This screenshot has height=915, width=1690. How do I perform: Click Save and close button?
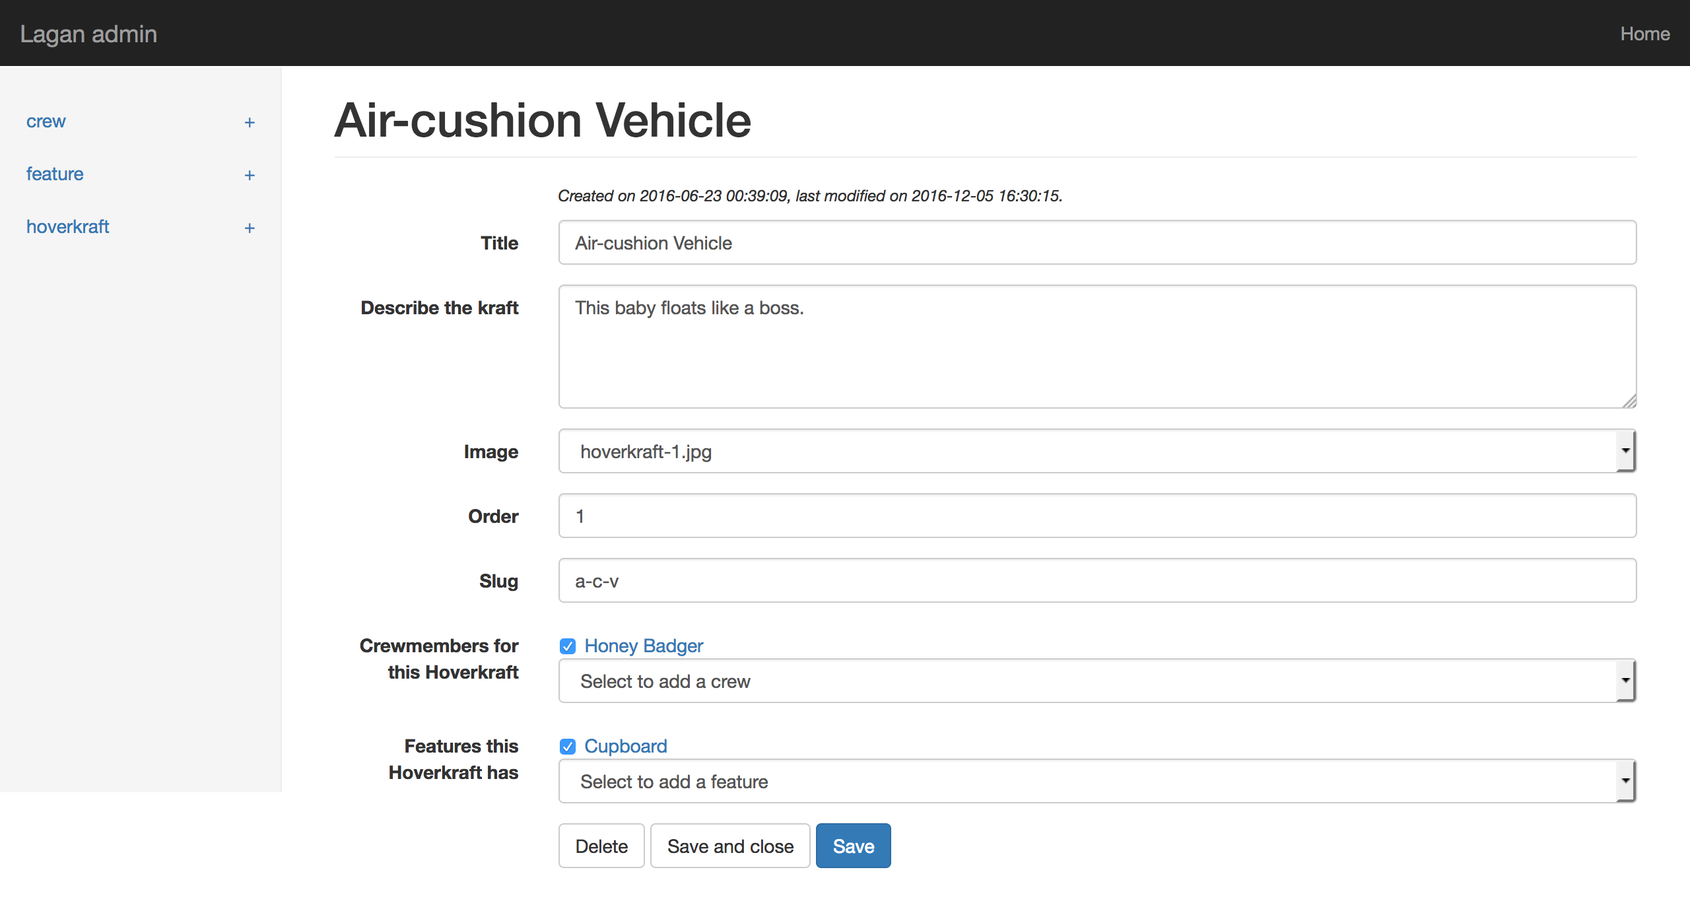click(x=730, y=846)
